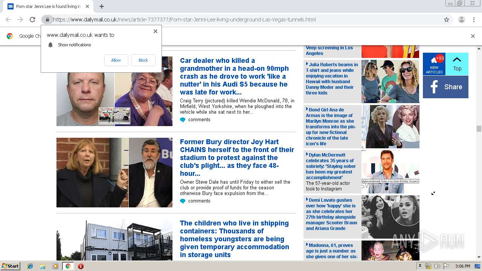Close the Google Chrome infobar
Image resolution: width=482 pixels, height=271 pixels.
point(473,36)
